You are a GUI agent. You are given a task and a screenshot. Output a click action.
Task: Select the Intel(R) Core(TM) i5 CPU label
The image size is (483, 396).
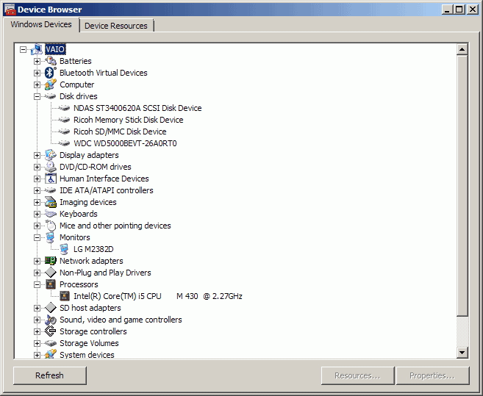(158, 296)
